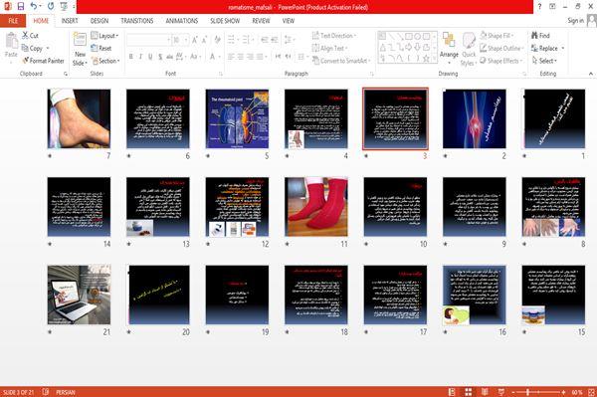Open the Select menu in Editing
Viewport: 597px width, 397px height.
544,61
